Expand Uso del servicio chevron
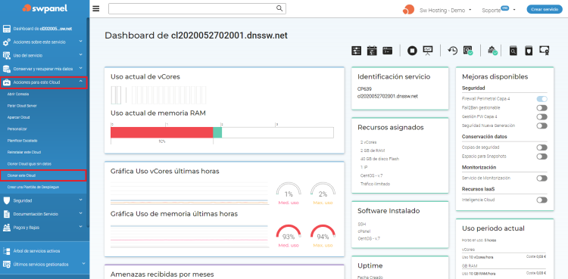 pyautogui.click(x=80, y=55)
